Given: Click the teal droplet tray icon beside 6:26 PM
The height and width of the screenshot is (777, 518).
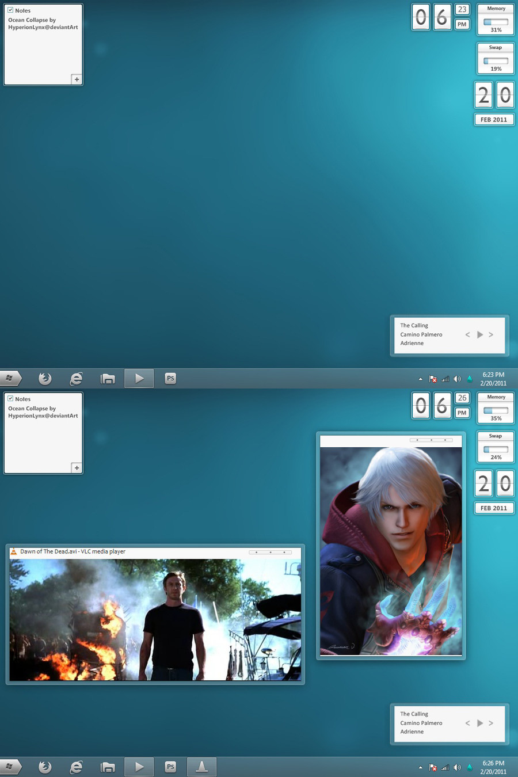Looking at the screenshot, I should pyautogui.click(x=469, y=767).
